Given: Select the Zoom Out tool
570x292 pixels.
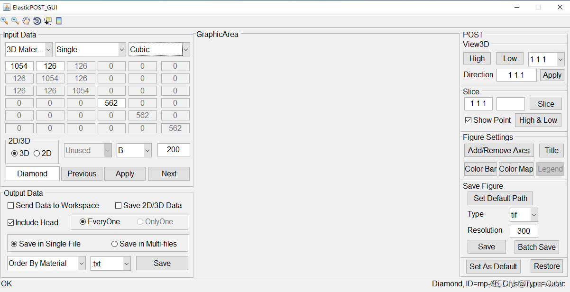Looking at the screenshot, I should coord(15,21).
